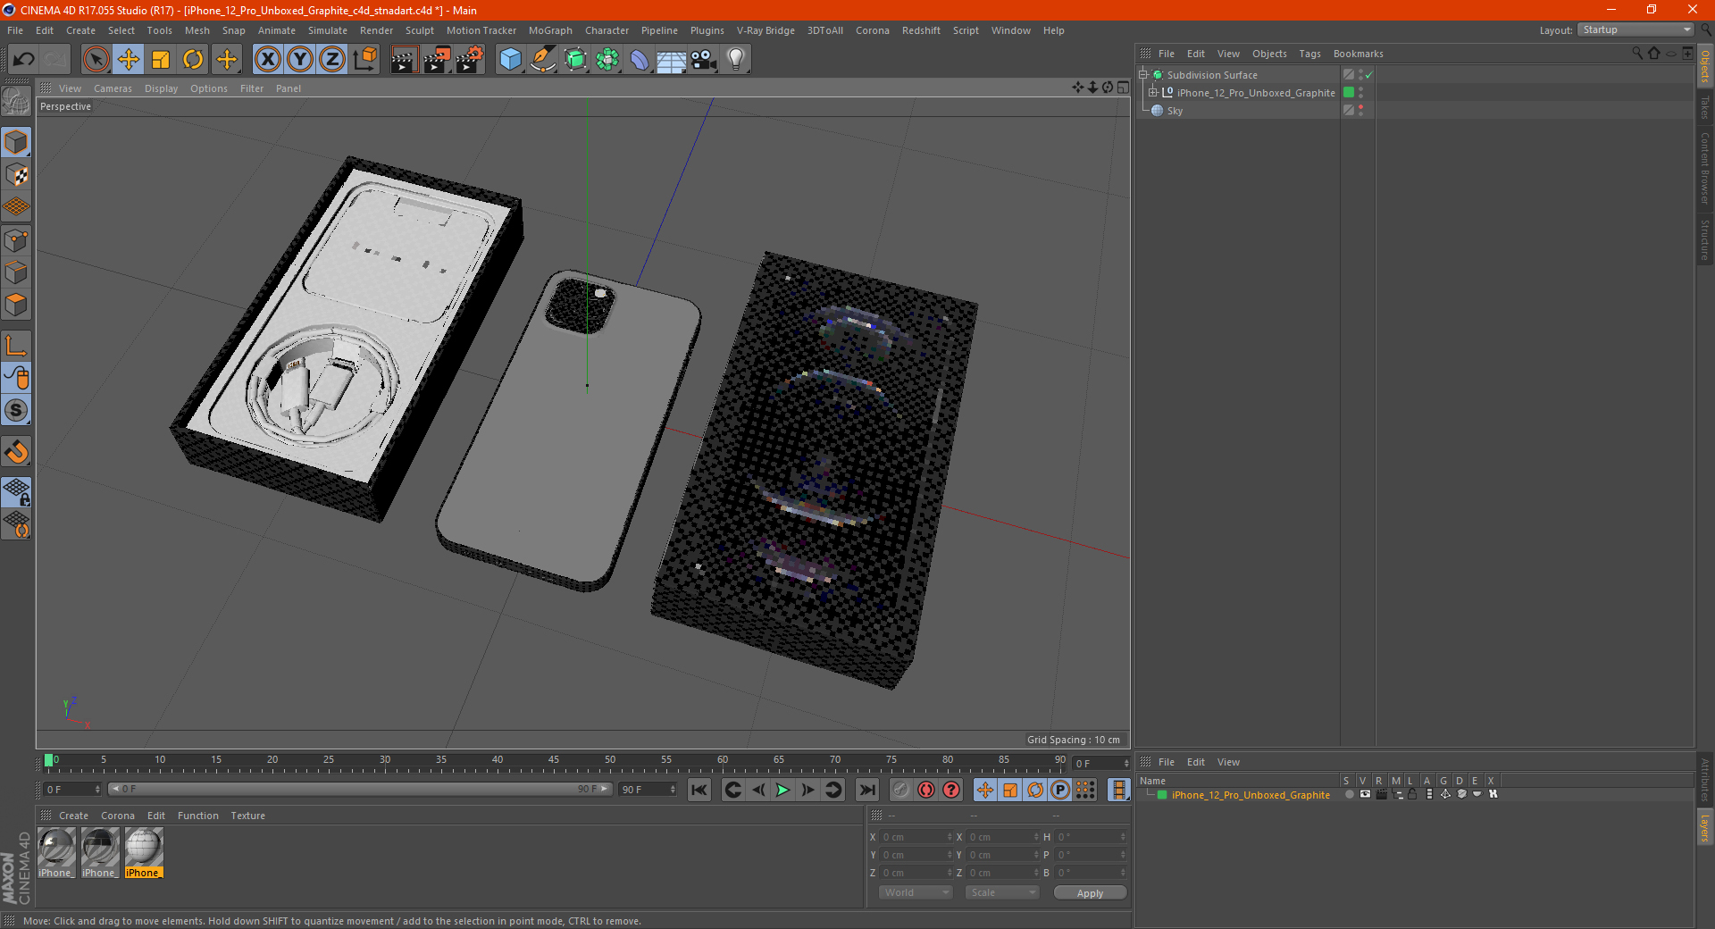1715x929 pixels.
Task: Open viewport Cameras menu
Action: coord(113,88)
